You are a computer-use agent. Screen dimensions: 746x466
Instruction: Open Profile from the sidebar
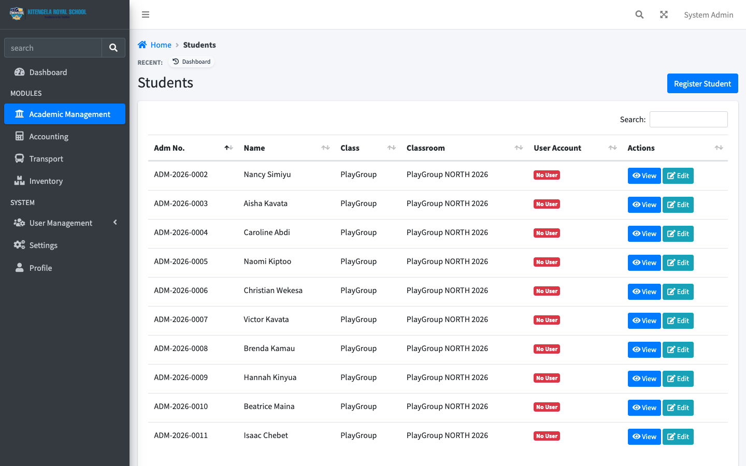point(65,268)
